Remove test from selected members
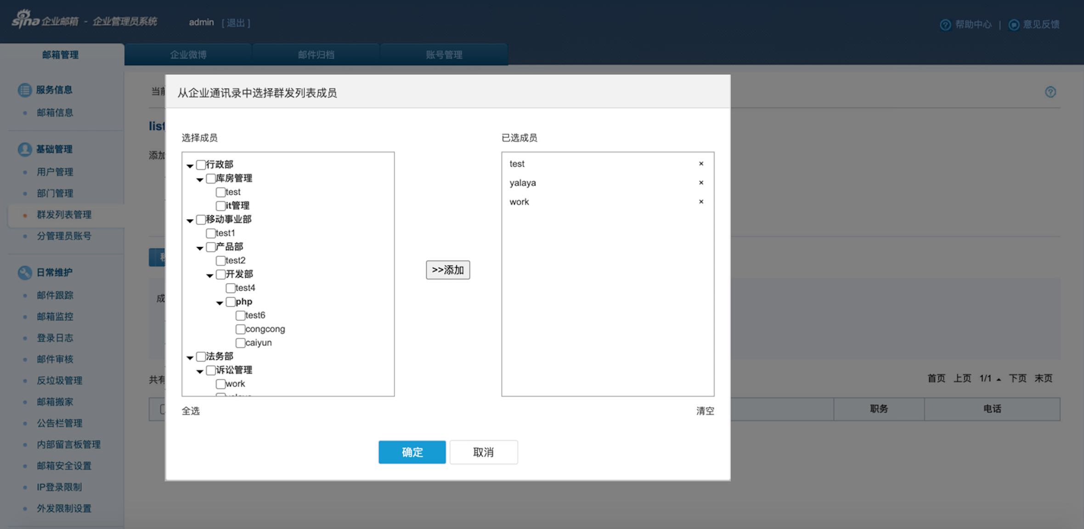Image resolution: width=1084 pixels, height=529 pixels. pyautogui.click(x=701, y=163)
